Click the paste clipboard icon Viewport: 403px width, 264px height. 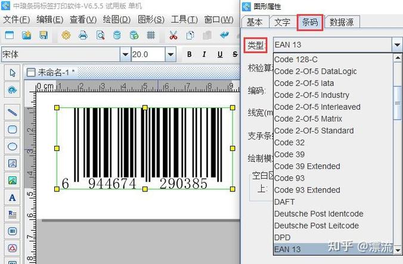[207, 35]
